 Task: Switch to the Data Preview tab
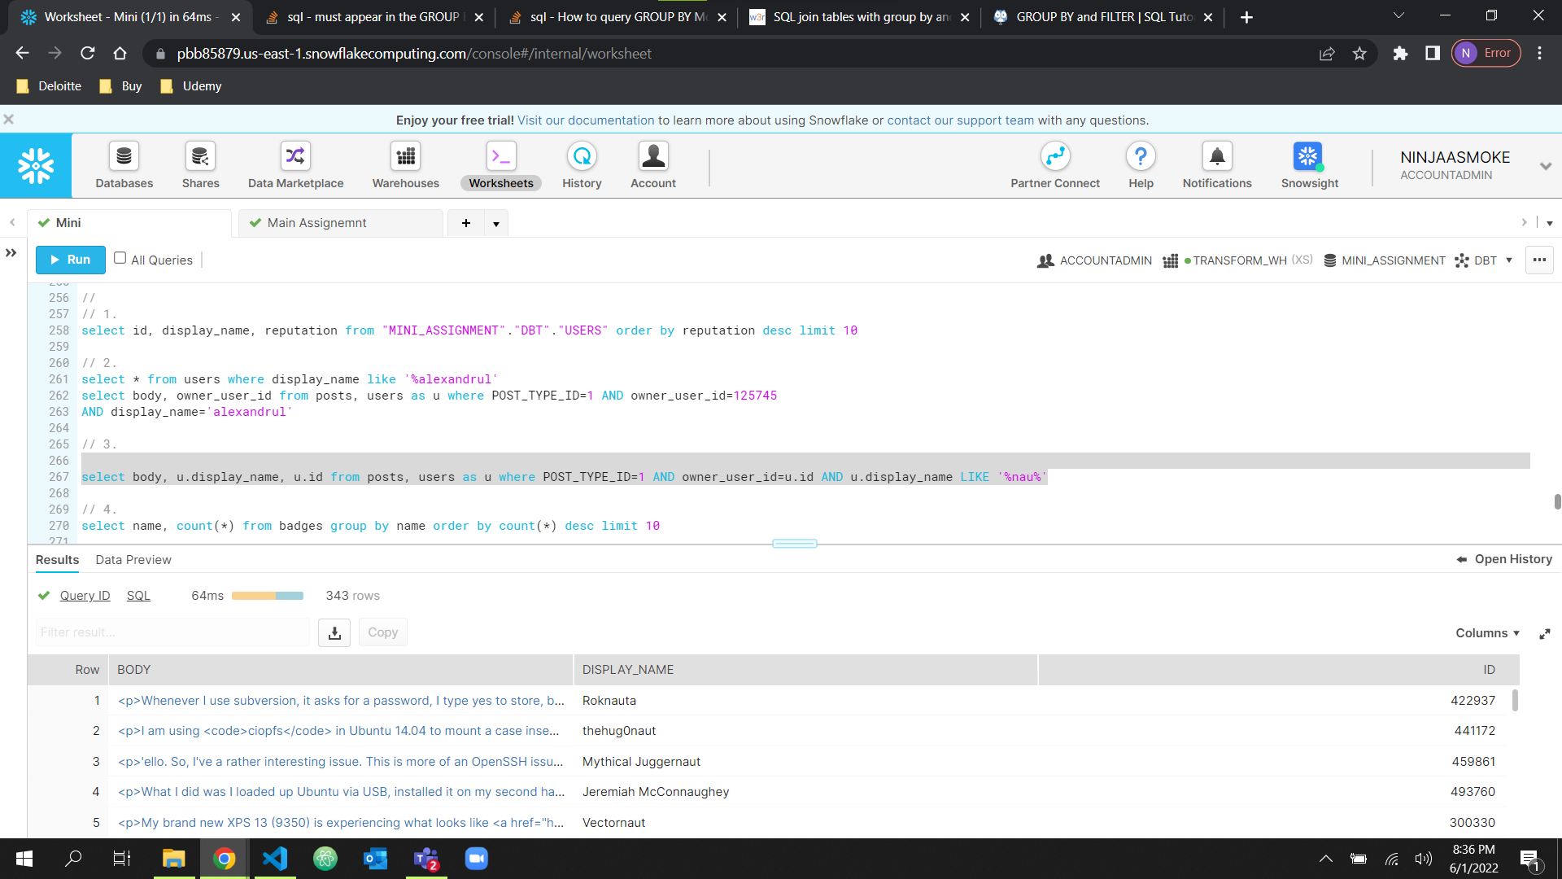pos(133,560)
